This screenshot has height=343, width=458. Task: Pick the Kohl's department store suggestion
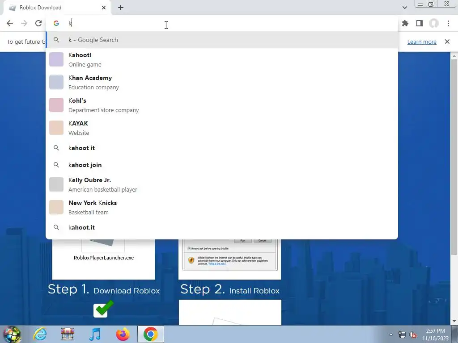(x=222, y=105)
